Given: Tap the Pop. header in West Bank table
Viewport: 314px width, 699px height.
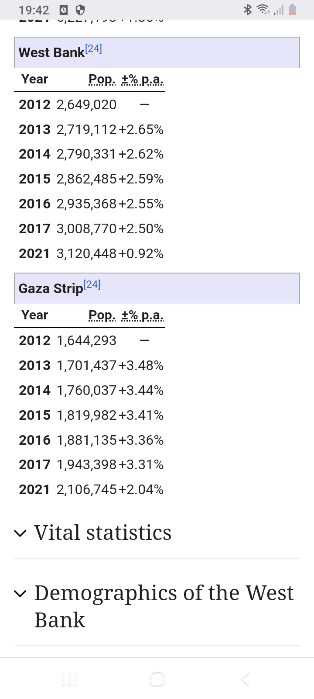Looking at the screenshot, I should [102, 80].
